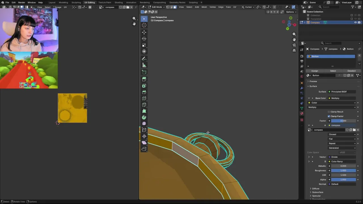Viewport: 363px width, 204px height.
Task: Select the Shear tool
Action: [x=144, y=143]
